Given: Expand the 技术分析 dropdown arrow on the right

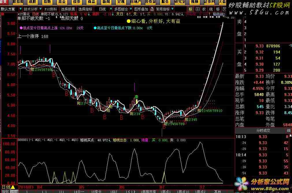Looking at the screenshot, I should [x=40, y=9].
